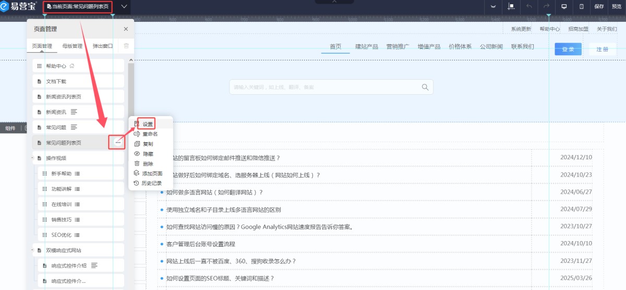Open the page selector dropdown arrow in the top bar
The height and width of the screenshot is (290, 626).
pyautogui.click(x=124, y=7)
